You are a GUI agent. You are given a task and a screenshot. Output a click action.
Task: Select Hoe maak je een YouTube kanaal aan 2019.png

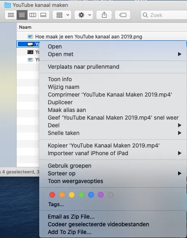tap(102, 37)
